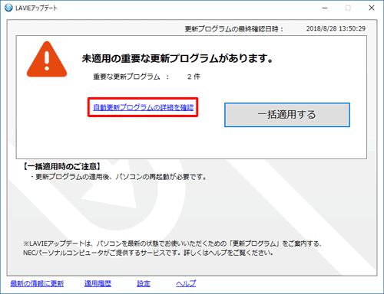Select the timestamp 2018/8/28 13:50:29
Screen dimensions: 384x294
[x=336, y=28]
